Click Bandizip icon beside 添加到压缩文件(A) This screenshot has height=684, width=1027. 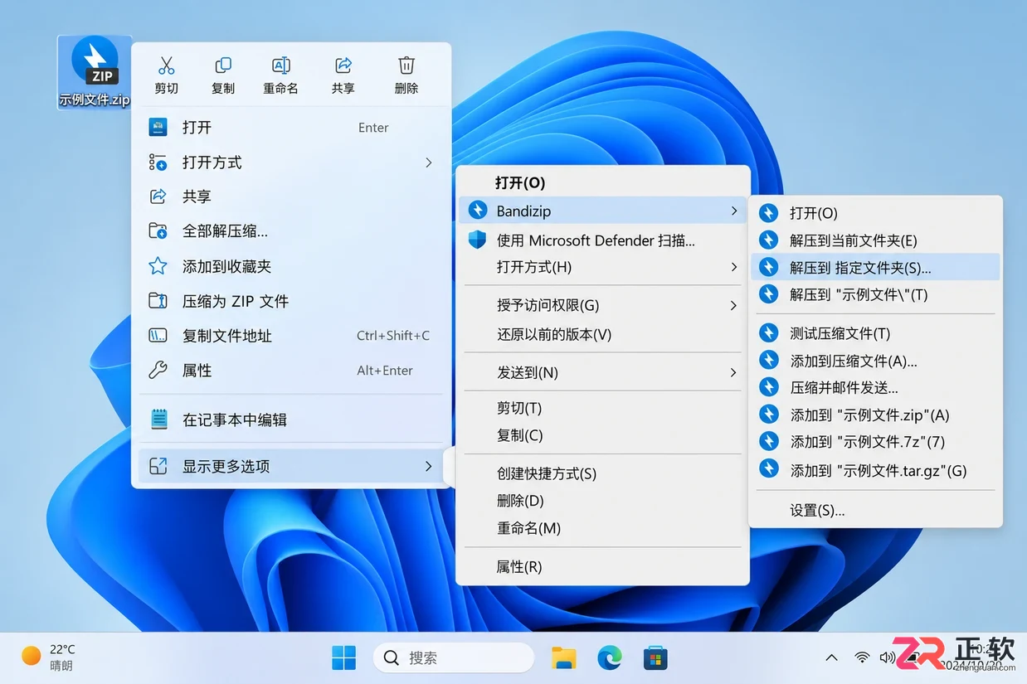(x=769, y=361)
